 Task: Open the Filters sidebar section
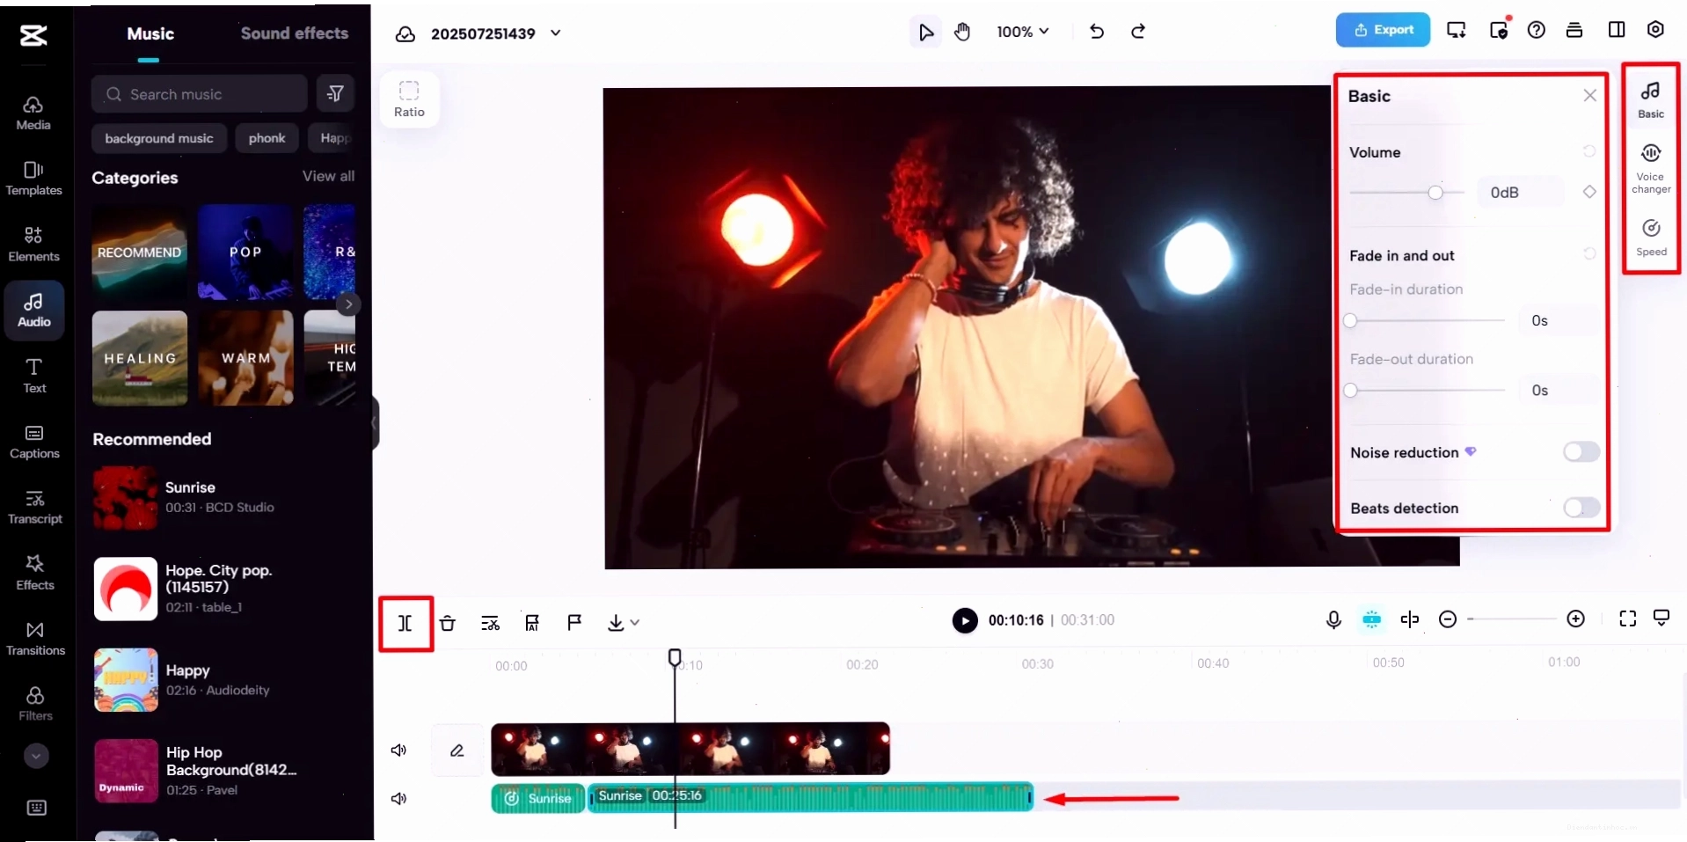[35, 704]
